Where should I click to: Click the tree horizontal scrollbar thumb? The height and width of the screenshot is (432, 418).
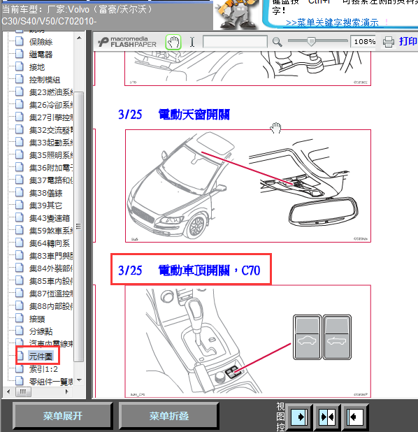(23, 391)
